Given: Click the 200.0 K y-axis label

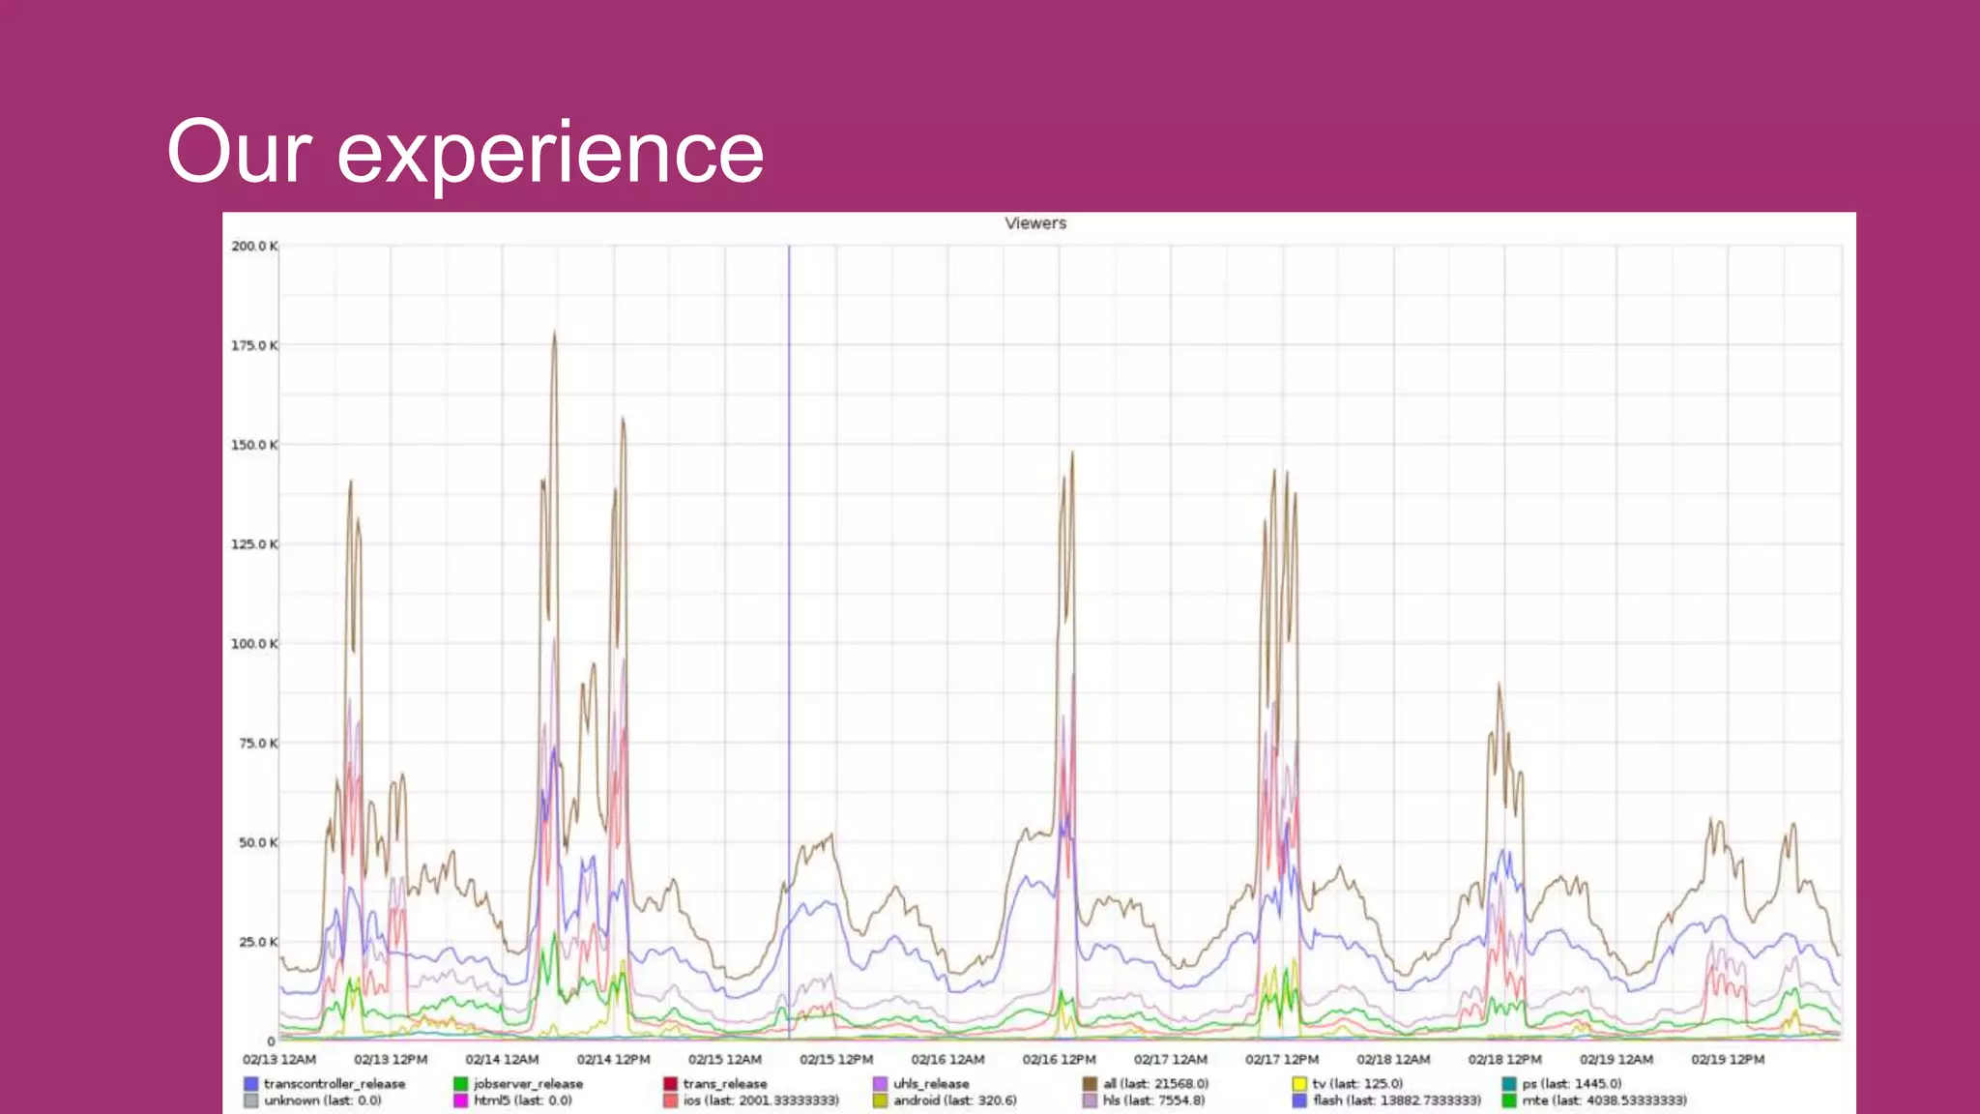Looking at the screenshot, I should [x=253, y=247].
